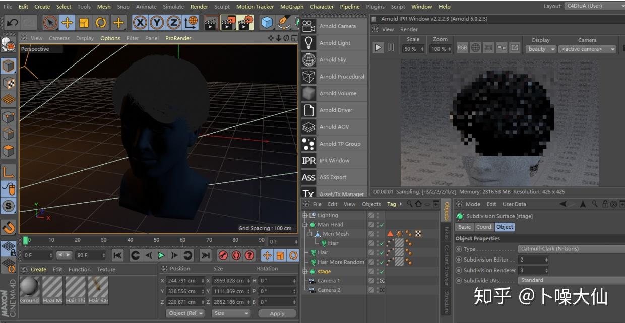625x323 pixels.
Task: Select Arnold Light from the Arnold palette
Action: tap(332, 43)
